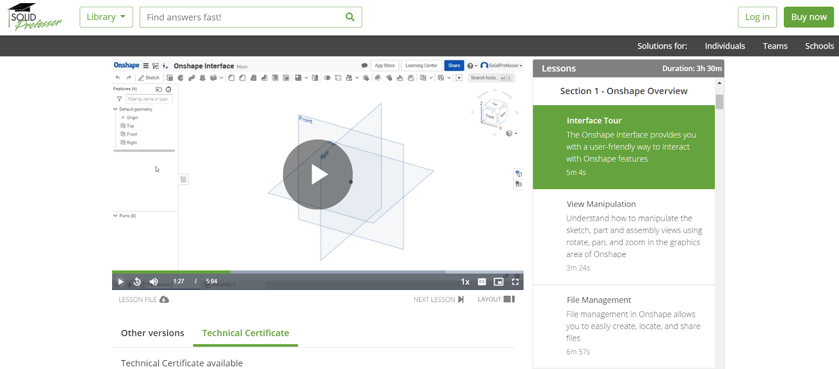Switch to the Other versions tab
Image resolution: width=839 pixels, height=369 pixels.
[153, 333]
